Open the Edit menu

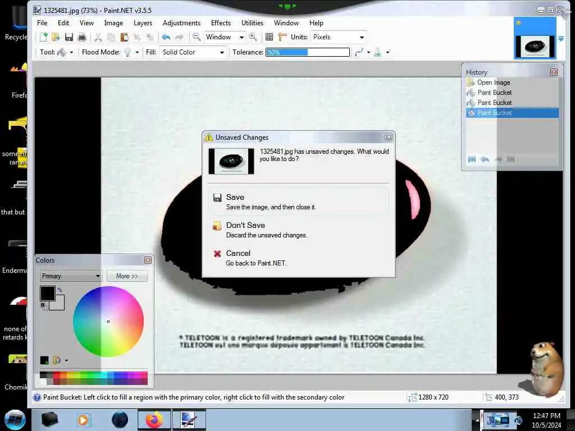coord(63,22)
